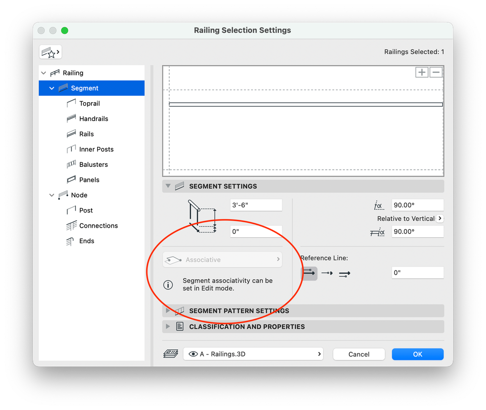Edit the segment offset 0" field
486x410 pixels.
(256, 232)
